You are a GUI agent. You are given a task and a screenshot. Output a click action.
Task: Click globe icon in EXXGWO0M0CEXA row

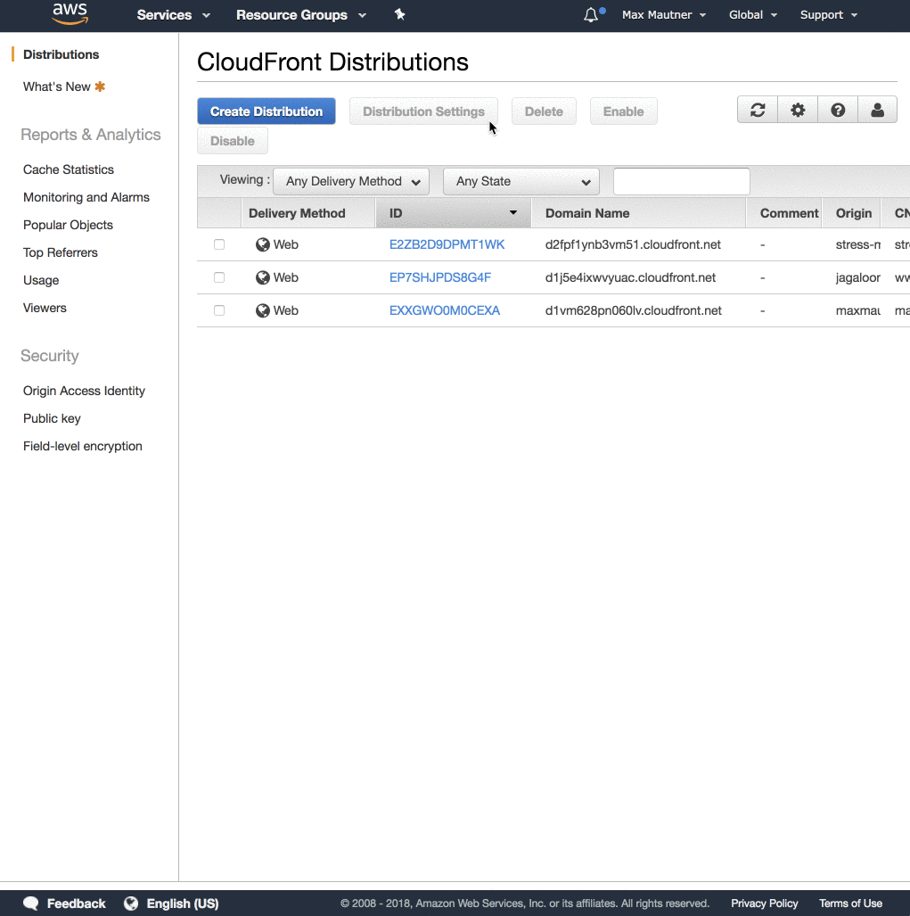click(263, 310)
